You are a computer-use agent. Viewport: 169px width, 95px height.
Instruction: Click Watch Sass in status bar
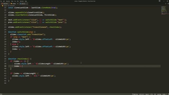click(x=135, y=94)
